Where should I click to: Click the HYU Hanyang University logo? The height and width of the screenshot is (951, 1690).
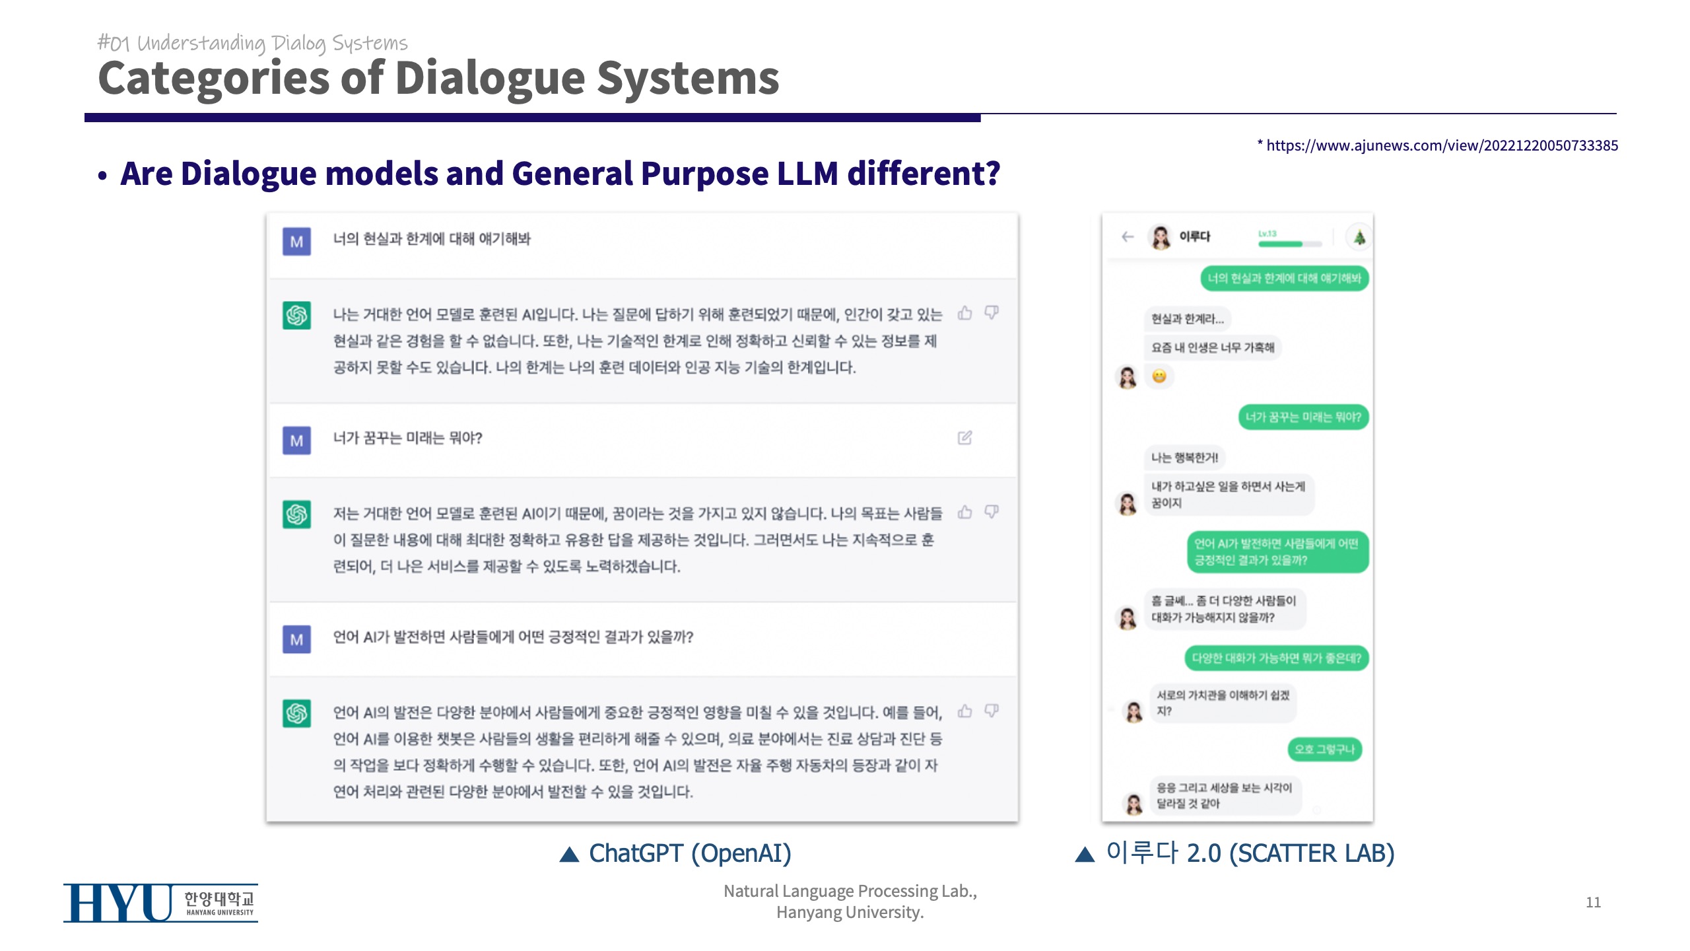[x=160, y=903]
